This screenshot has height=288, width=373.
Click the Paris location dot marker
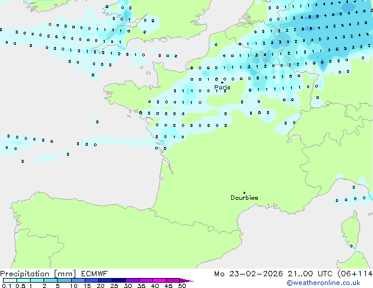coord(222,82)
